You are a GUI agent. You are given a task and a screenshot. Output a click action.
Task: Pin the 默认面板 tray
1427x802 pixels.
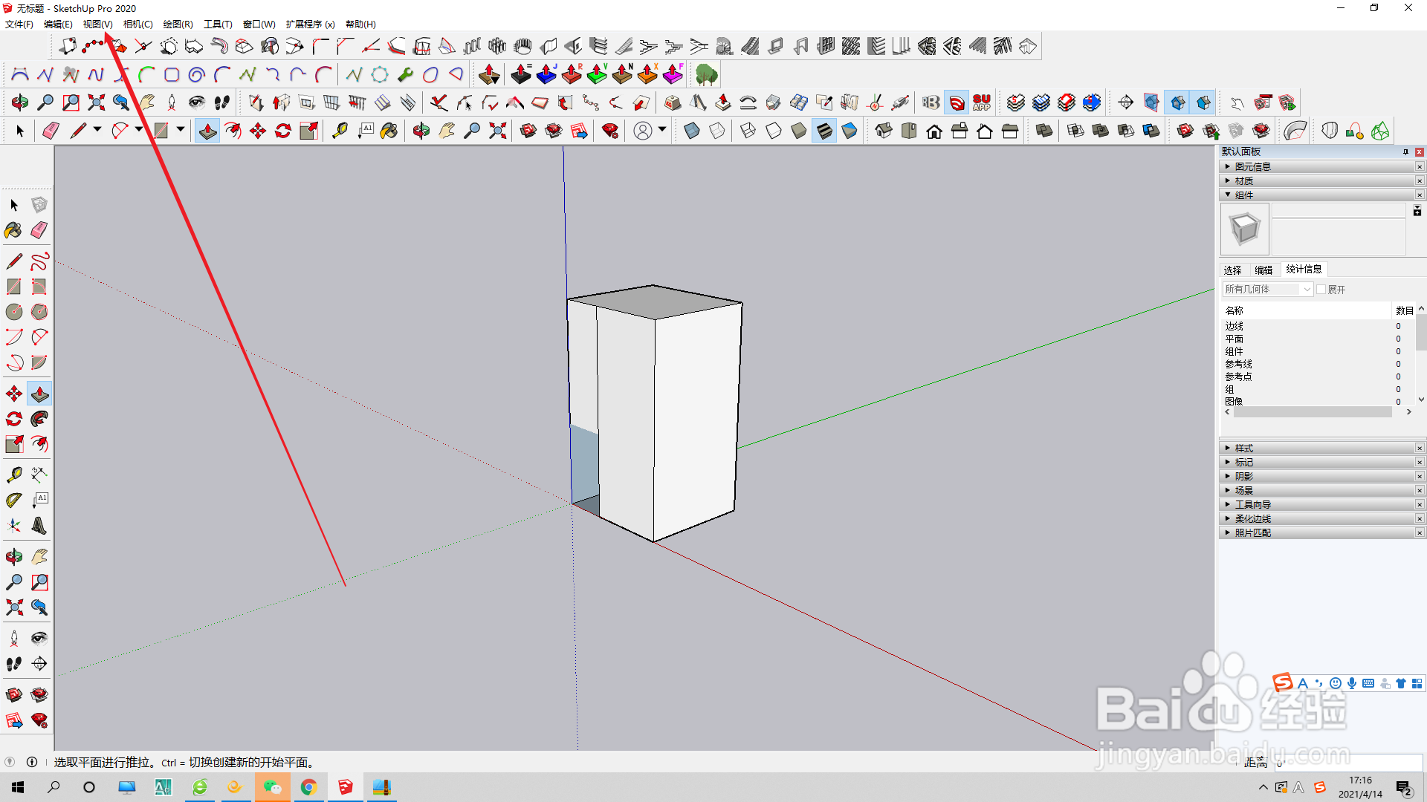pos(1405,151)
